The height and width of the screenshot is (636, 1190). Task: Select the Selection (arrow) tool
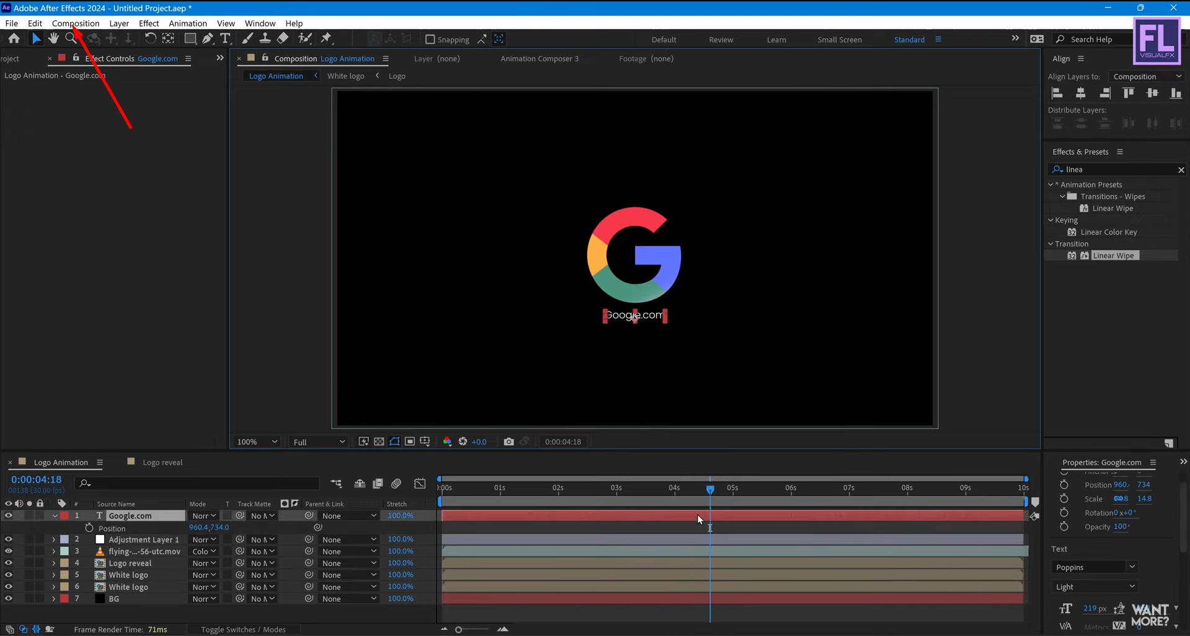click(x=36, y=38)
